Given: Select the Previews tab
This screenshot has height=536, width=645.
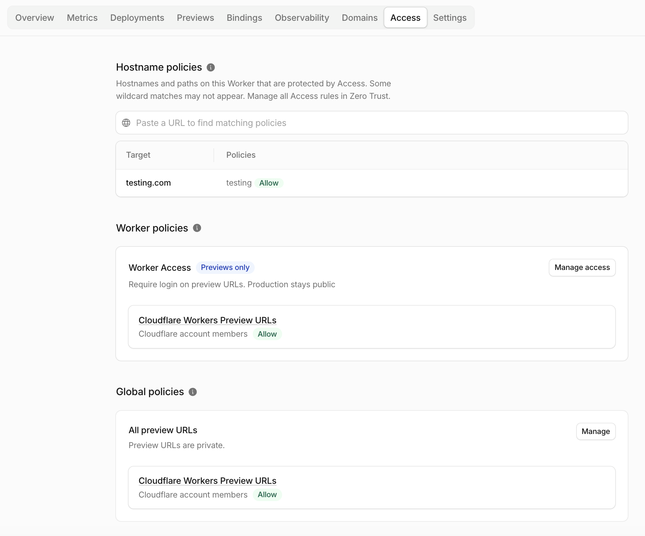Looking at the screenshot, I should click(x=196, y=18).
